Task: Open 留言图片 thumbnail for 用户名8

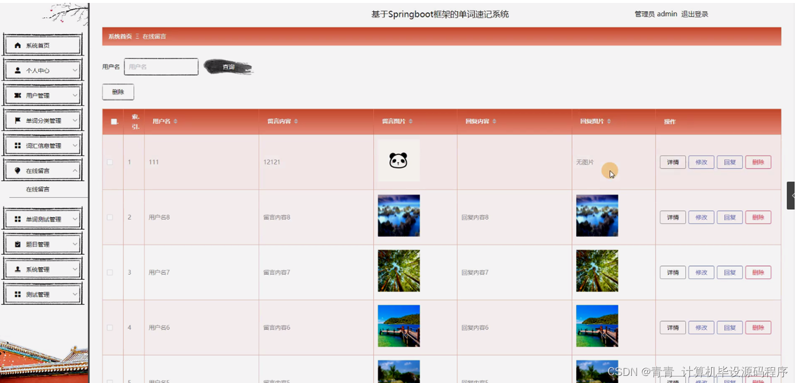Action: pyautogui.click(x=398, y=216)
